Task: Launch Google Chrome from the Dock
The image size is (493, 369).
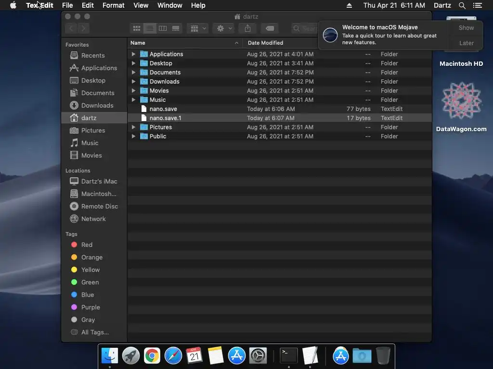Action: [x=152, y=356]
